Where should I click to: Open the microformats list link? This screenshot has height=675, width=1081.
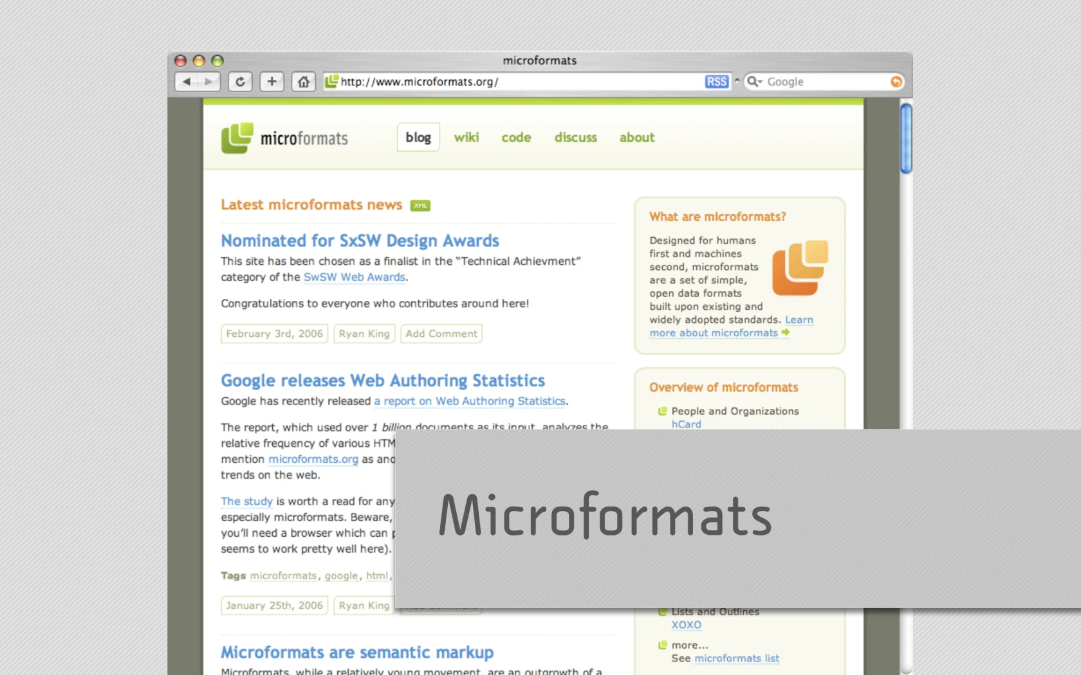point(737,658)
